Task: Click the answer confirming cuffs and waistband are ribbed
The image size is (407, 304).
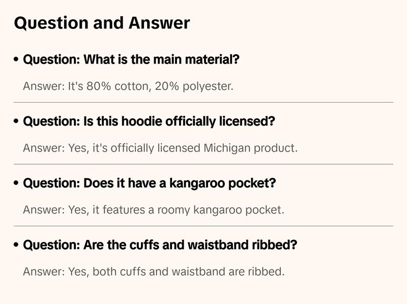Action: 153,271
